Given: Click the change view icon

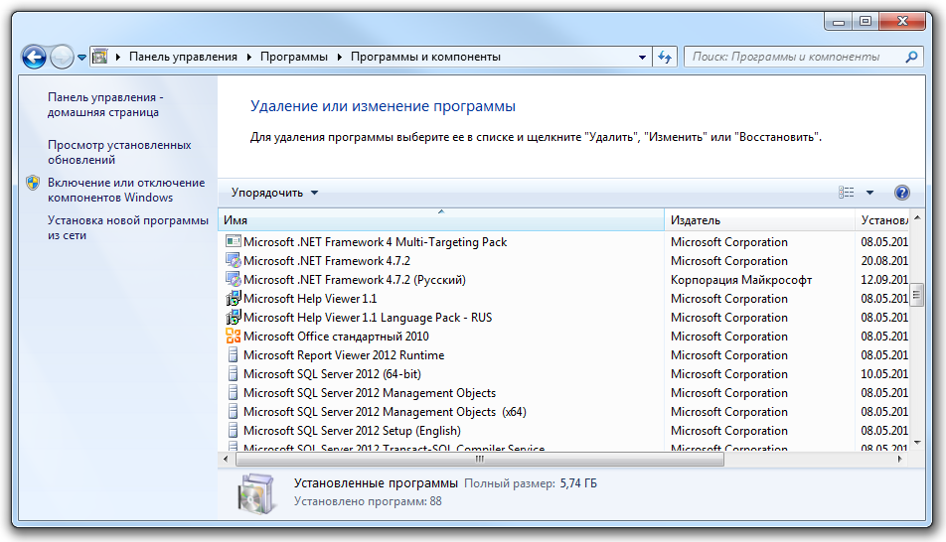Looking at the screenshot, I should pyautogui.click(x=846, y=193).
